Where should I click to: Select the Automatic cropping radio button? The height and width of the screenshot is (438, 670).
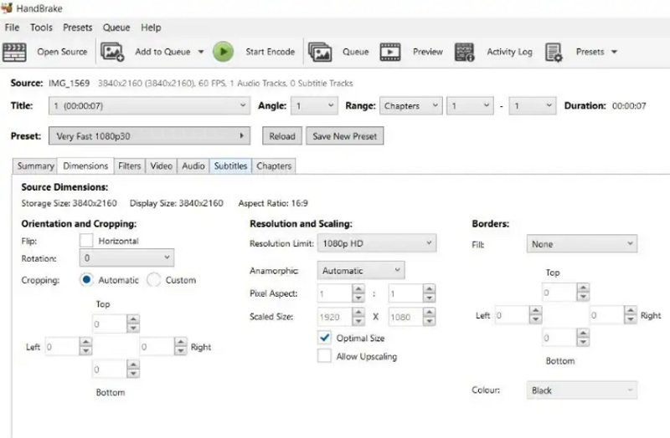coord(86,280)
